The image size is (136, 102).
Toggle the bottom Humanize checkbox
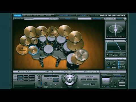[x=119, y=68]
